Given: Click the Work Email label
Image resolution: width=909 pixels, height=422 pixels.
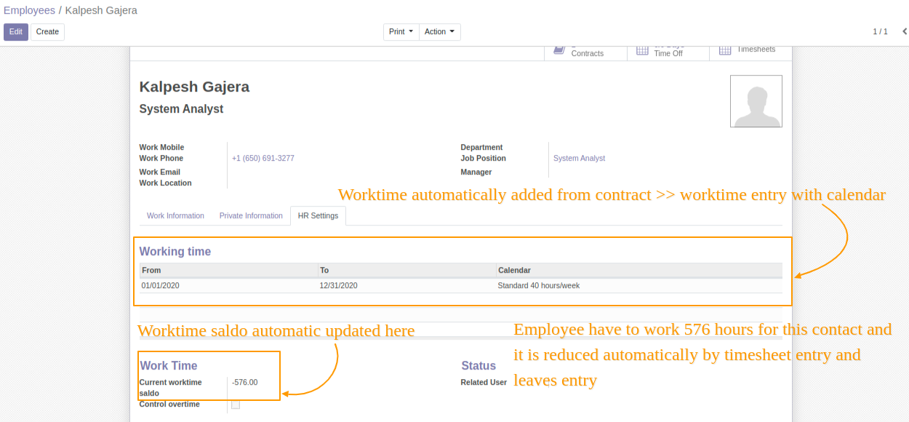Looking at the screenshot, I should [x=160, y=172].
